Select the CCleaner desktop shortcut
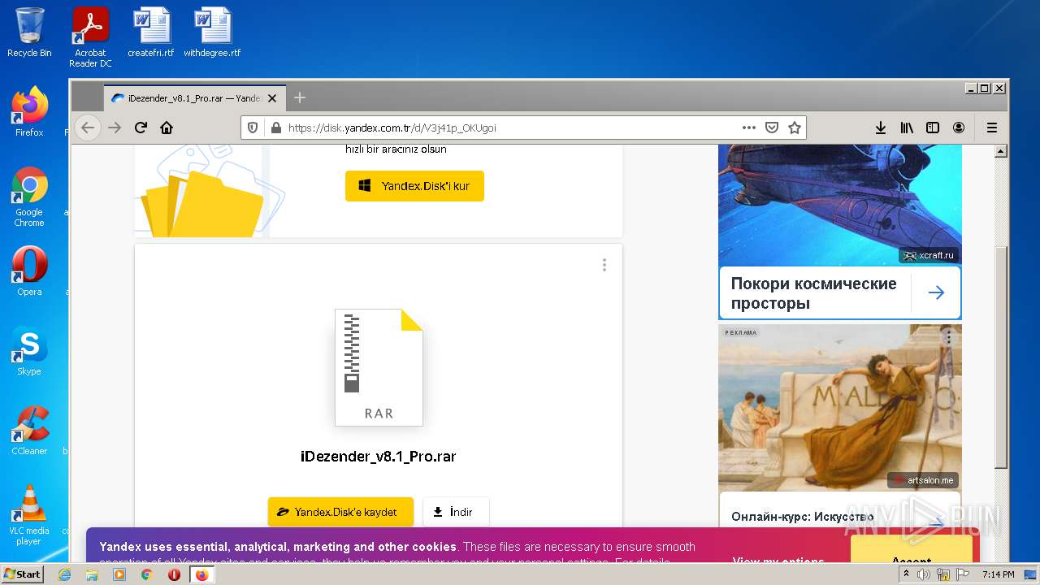 click(x=29, y=431)
